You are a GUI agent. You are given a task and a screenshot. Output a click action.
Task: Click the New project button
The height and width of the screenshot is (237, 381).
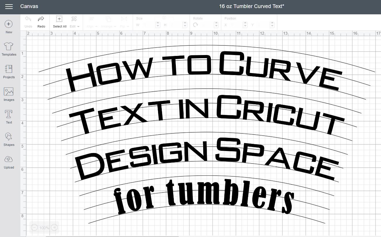9,27
